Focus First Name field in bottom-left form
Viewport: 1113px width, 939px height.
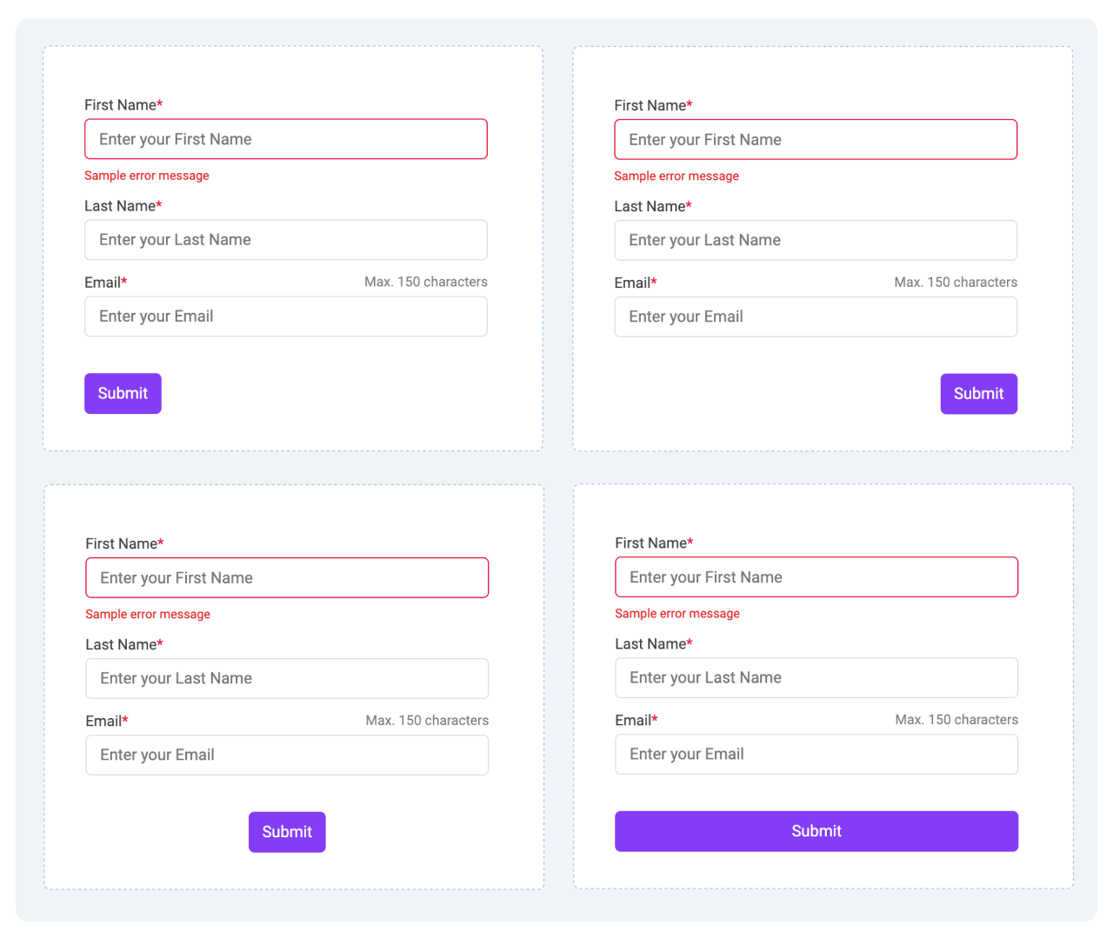point(286,578)
